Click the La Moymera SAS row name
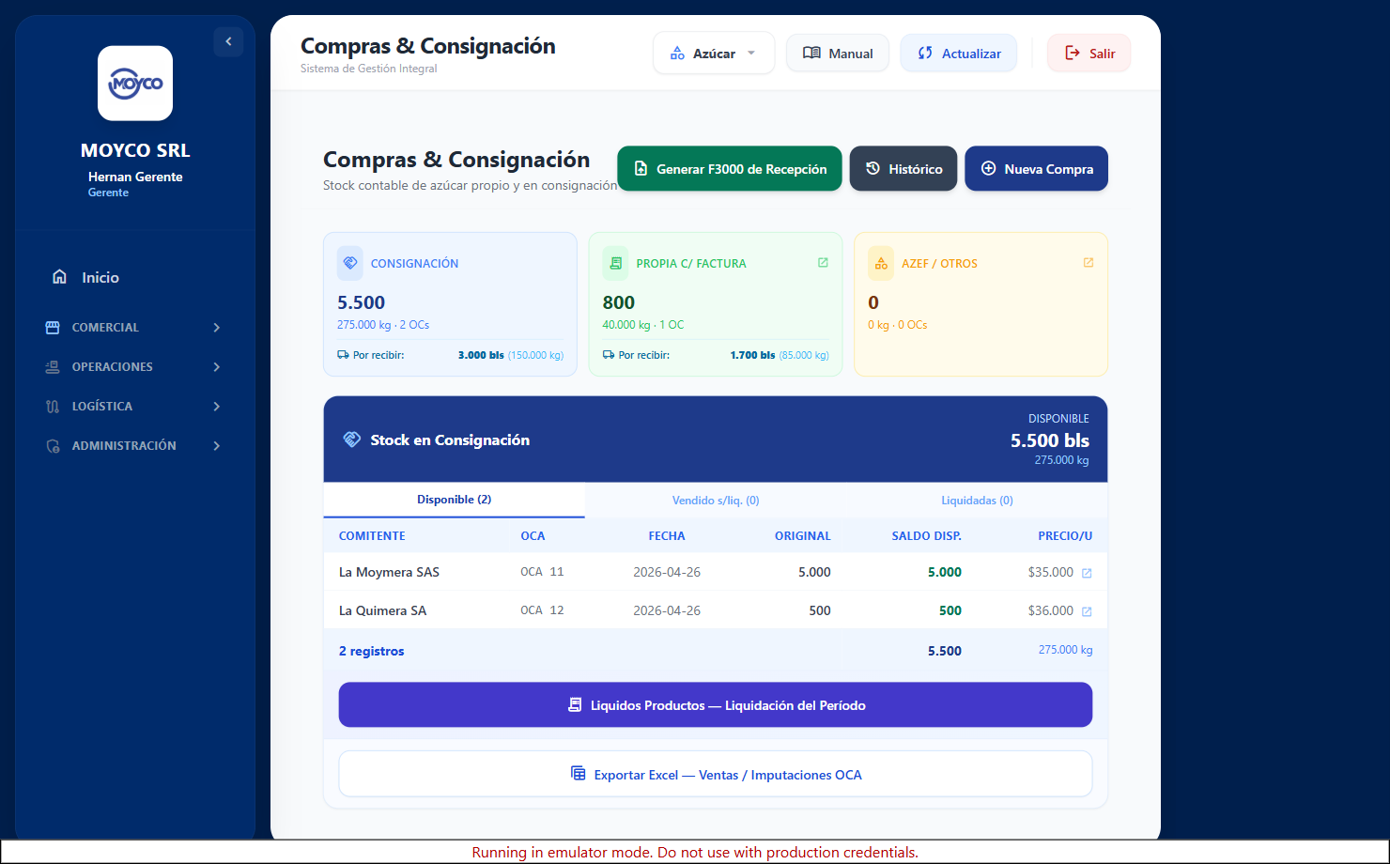This screenshot has width=1390, height=864. [389, 572]
